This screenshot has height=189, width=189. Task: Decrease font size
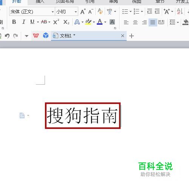pos(91,11)
